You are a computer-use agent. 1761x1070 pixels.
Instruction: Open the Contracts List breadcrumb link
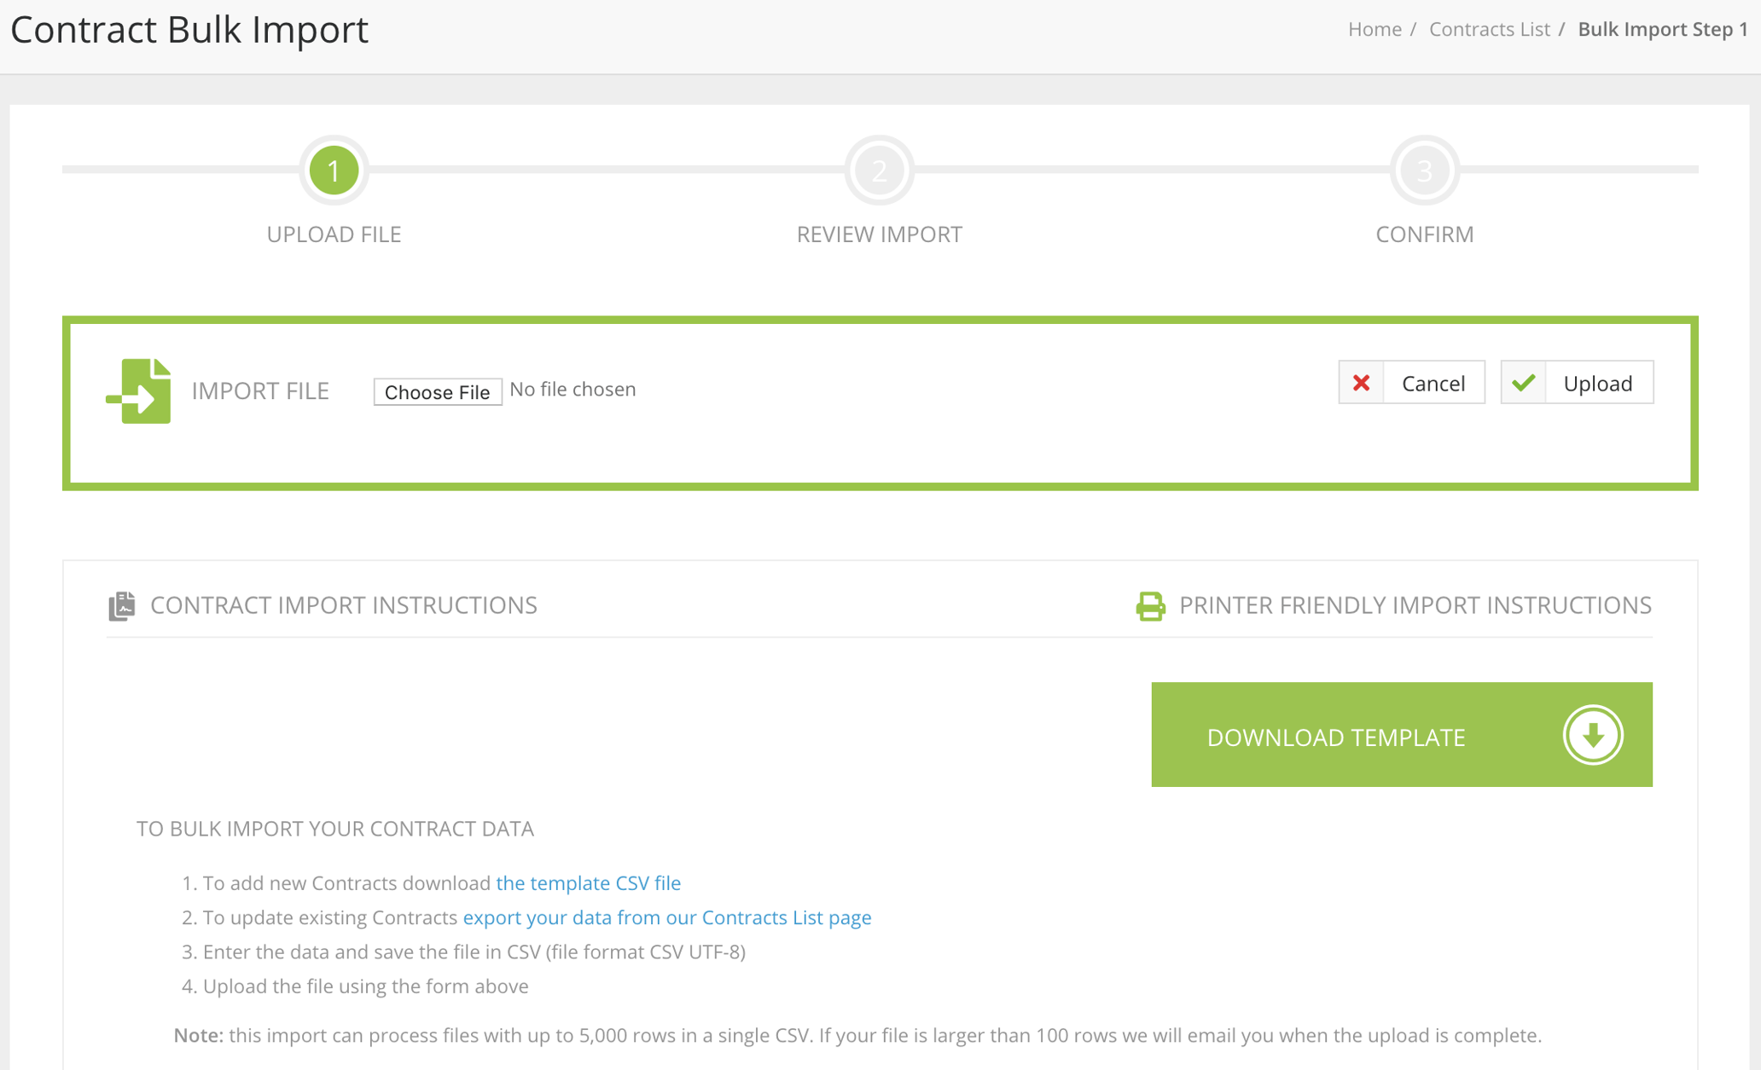pyautogui.click(x=1489, y=28)
